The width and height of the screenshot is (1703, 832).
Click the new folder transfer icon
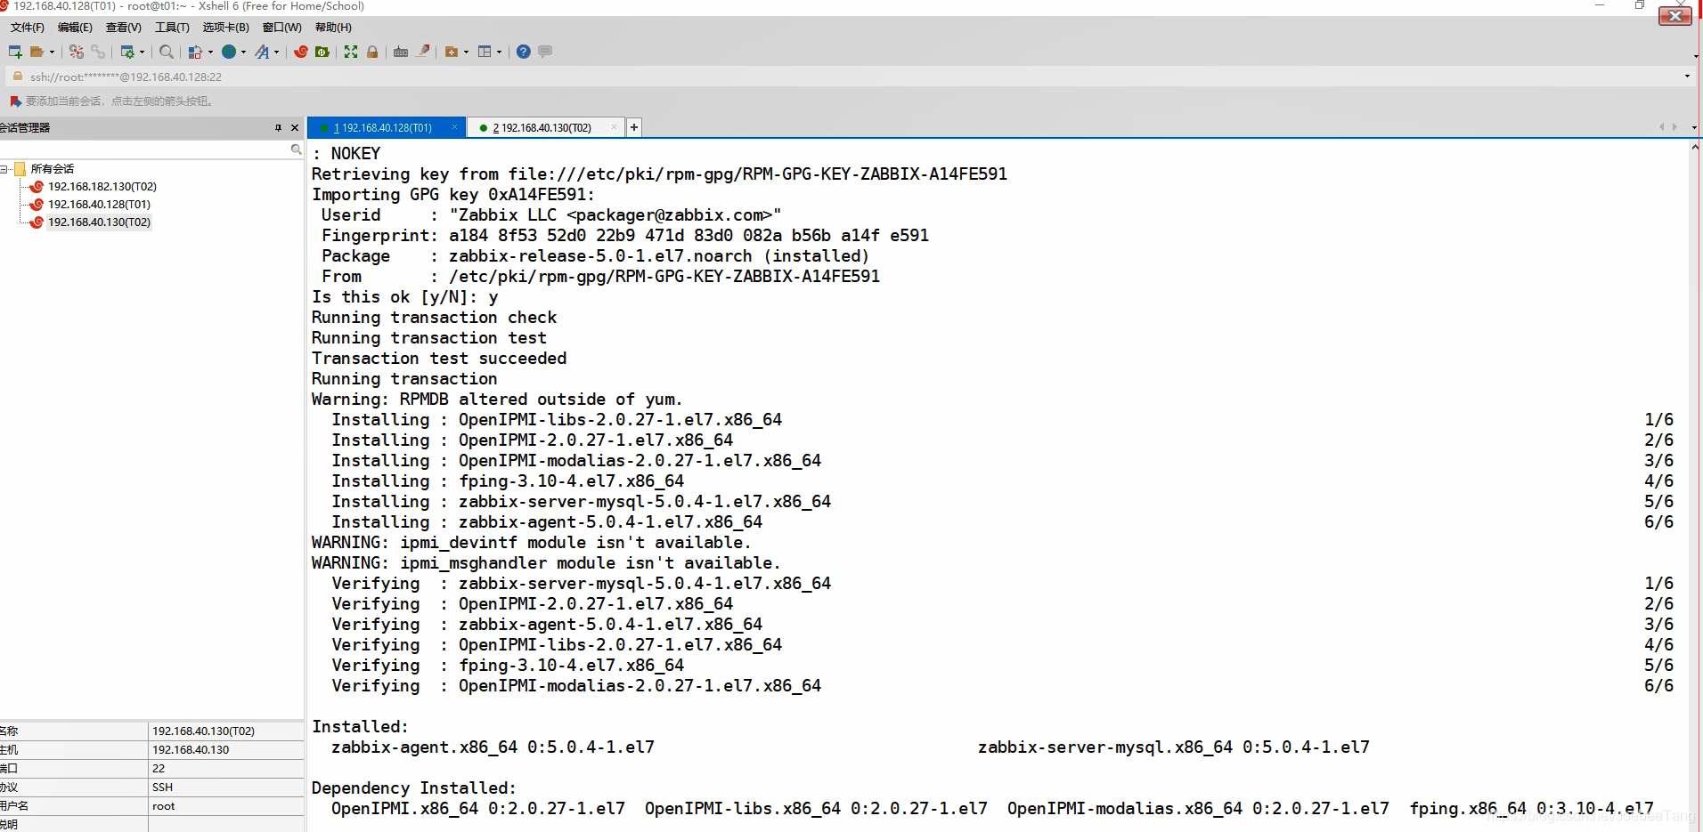pos(452,52)
